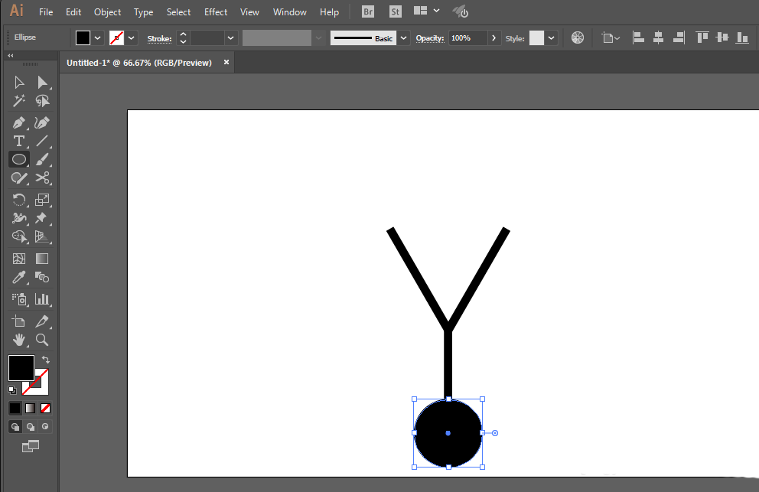This screenshot has height=492, width=759.
Task: Choose the Scissors tool
Action: (43, 178)
